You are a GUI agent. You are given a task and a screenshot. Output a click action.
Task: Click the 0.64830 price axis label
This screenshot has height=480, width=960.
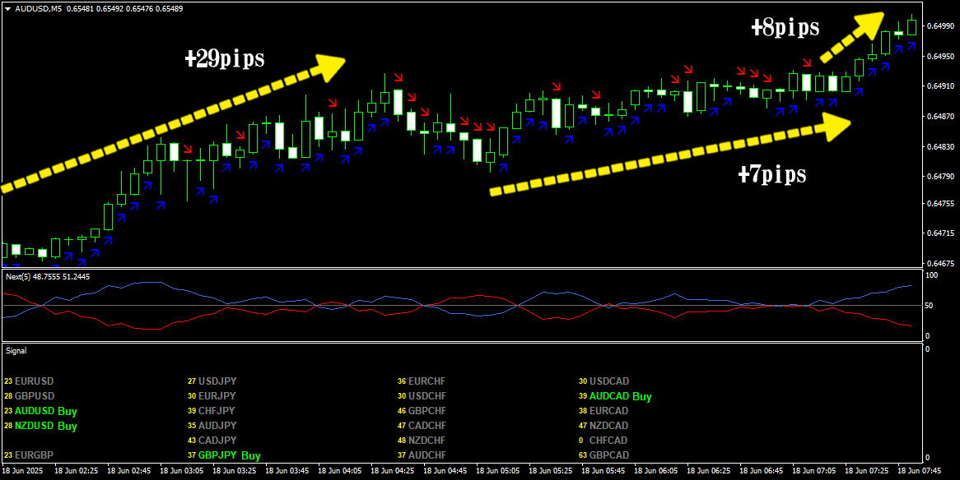coord(939,147)
